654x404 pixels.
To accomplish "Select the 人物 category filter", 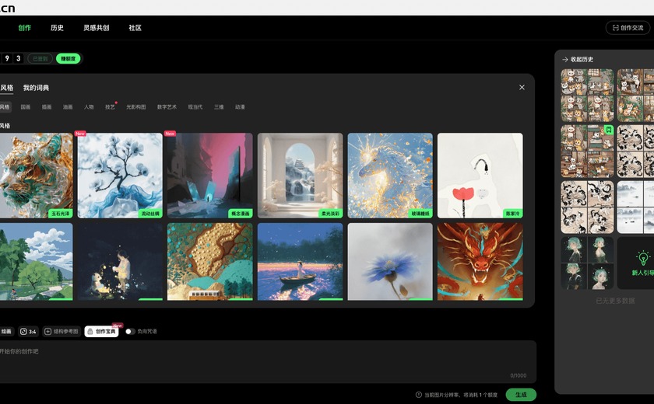I will pyautogui.click(x=89, y=107).
